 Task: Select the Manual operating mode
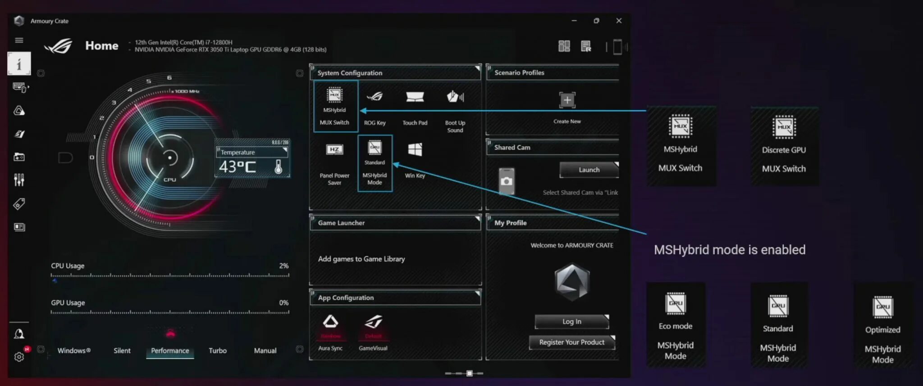pos(265,350)
